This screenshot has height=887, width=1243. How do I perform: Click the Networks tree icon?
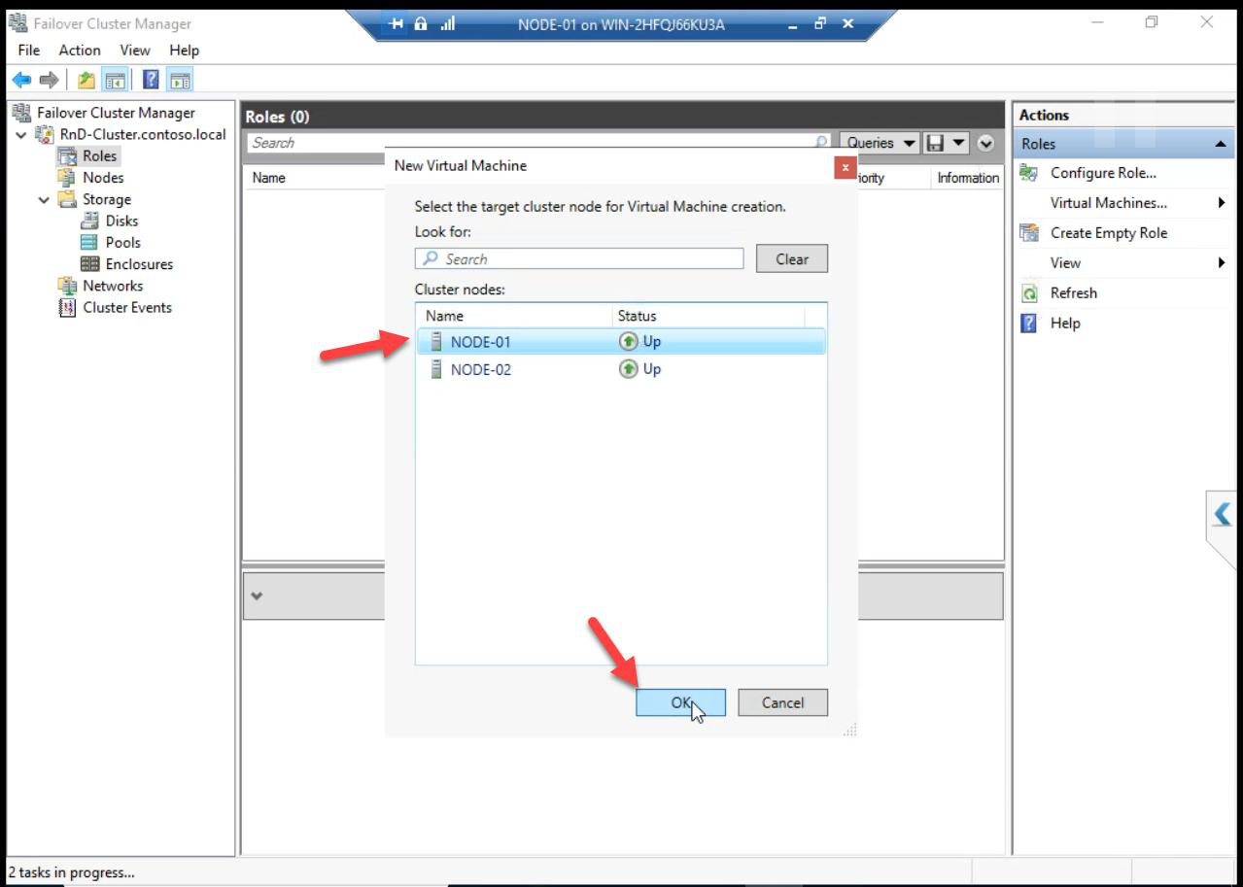(x=67, y=286)
